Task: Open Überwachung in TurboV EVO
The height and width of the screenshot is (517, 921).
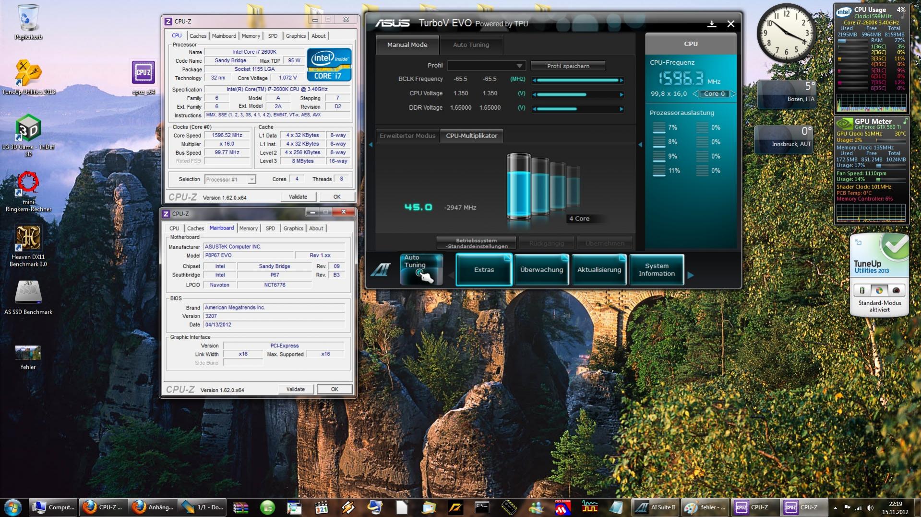Action: (542, 270)
